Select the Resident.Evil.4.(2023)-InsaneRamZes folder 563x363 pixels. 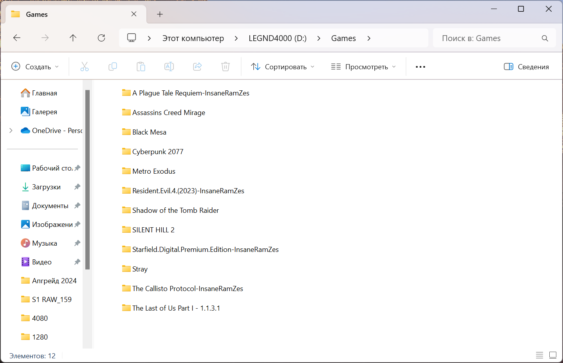click(183, 191)
